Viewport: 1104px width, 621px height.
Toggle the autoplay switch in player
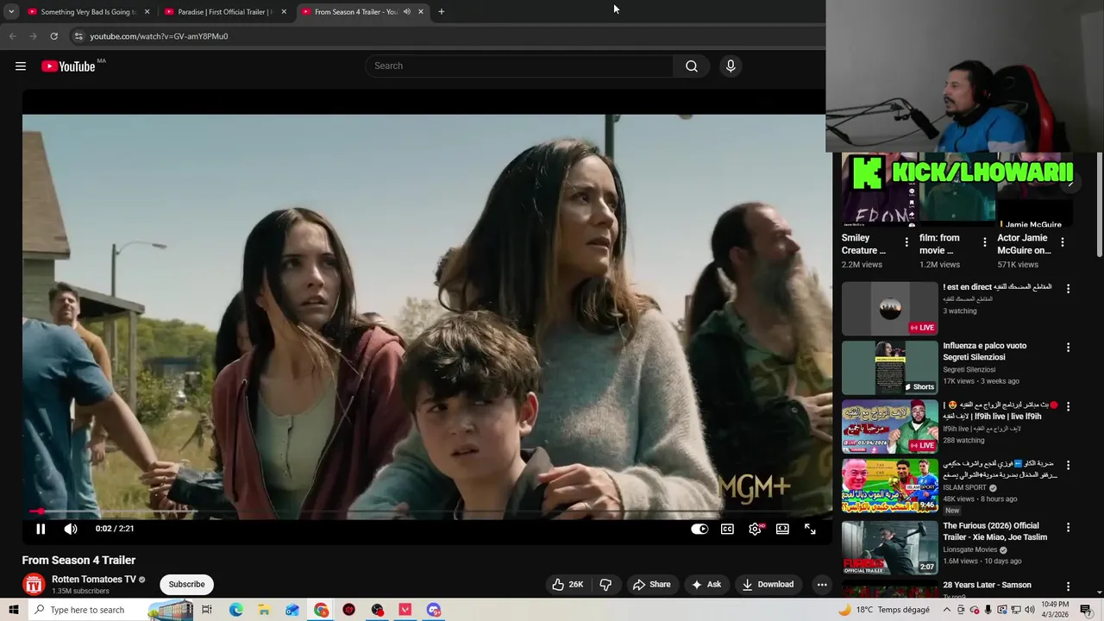click(x=699, y=529)
